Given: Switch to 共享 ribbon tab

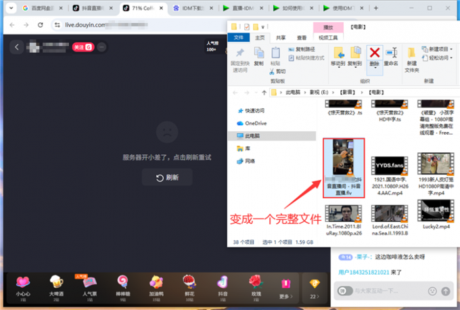Looking at the screenshot, I should click(x=281, y=38).
